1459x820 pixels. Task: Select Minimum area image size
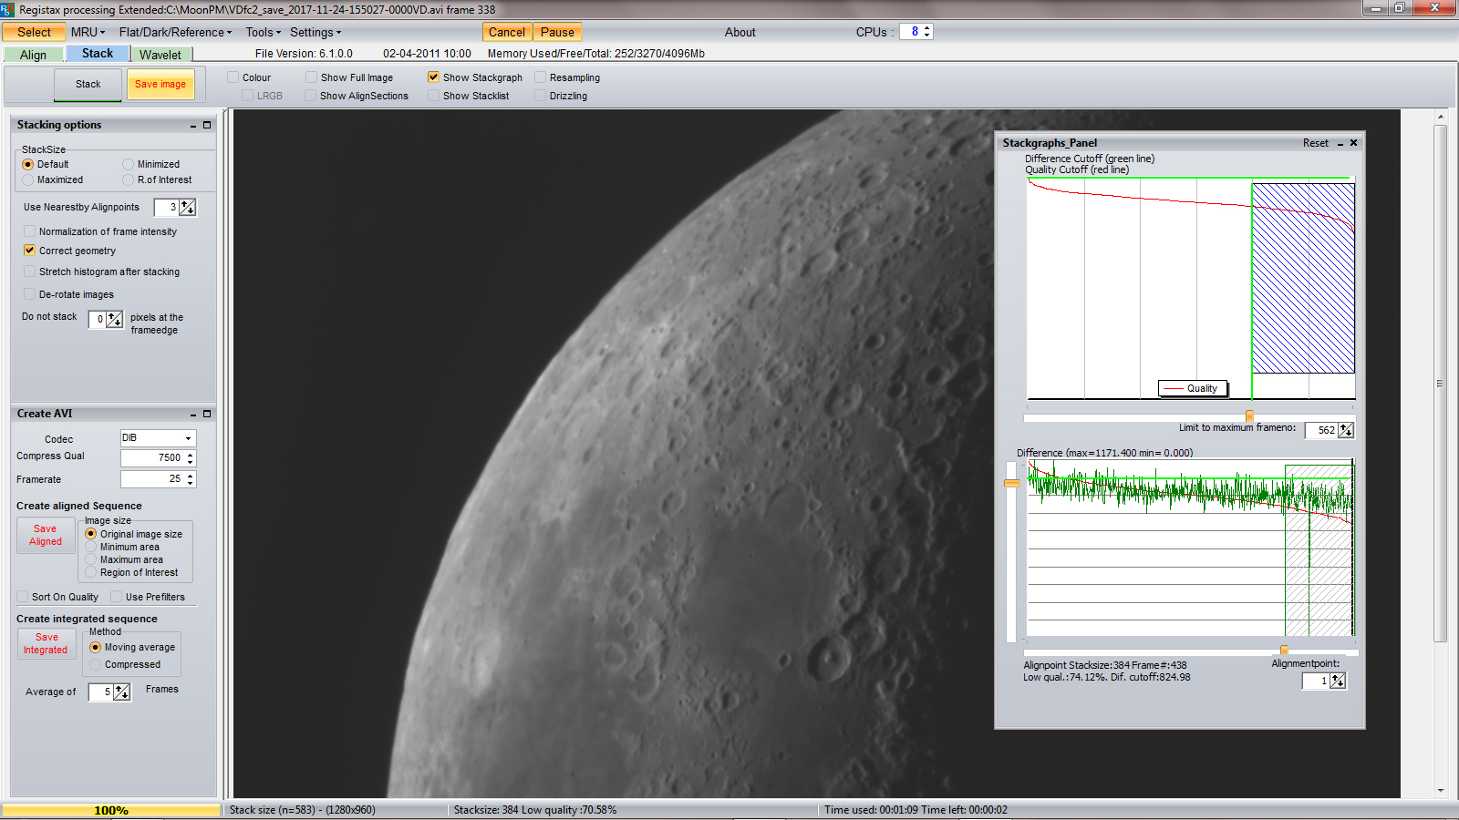pyautogui.click(x=91, y=548)
